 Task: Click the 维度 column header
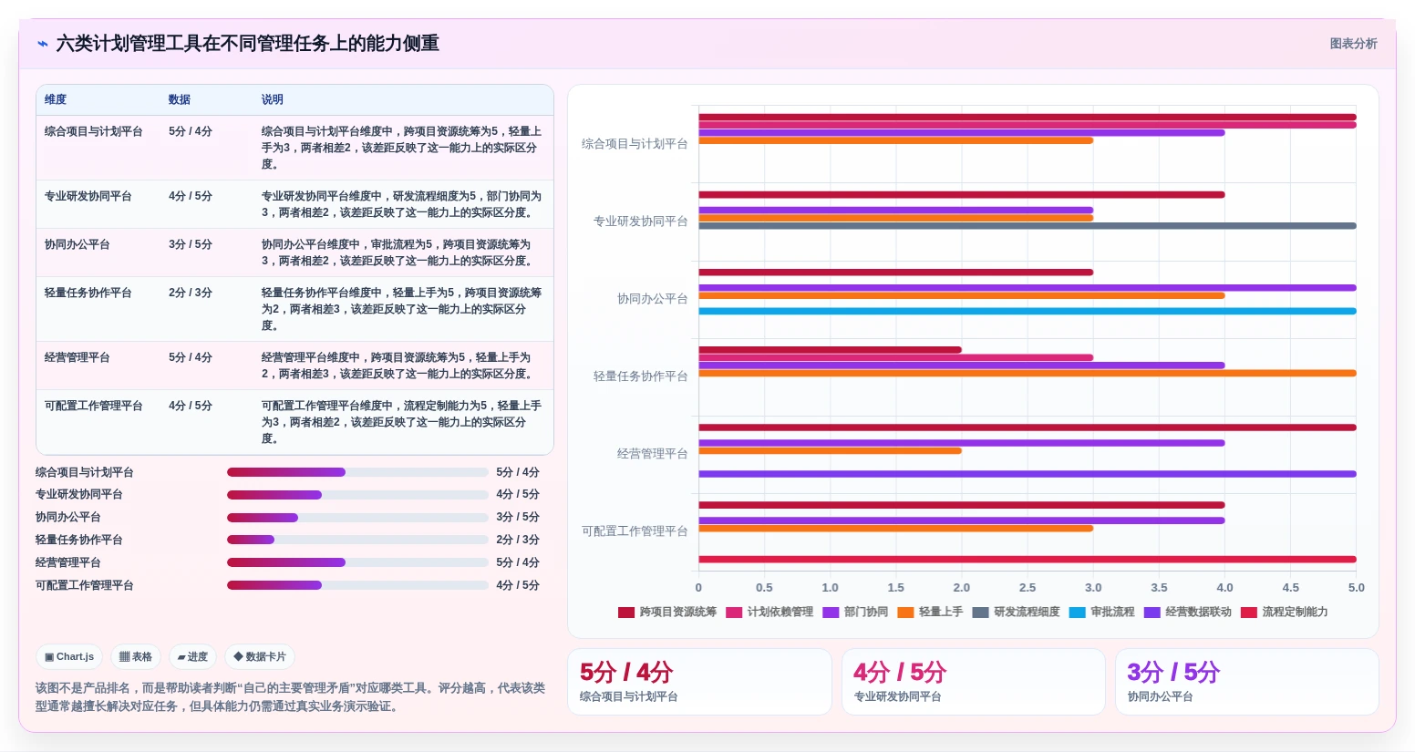click(x=56, y=99)
